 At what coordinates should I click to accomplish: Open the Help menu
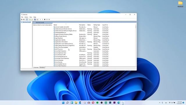[35, 17]
